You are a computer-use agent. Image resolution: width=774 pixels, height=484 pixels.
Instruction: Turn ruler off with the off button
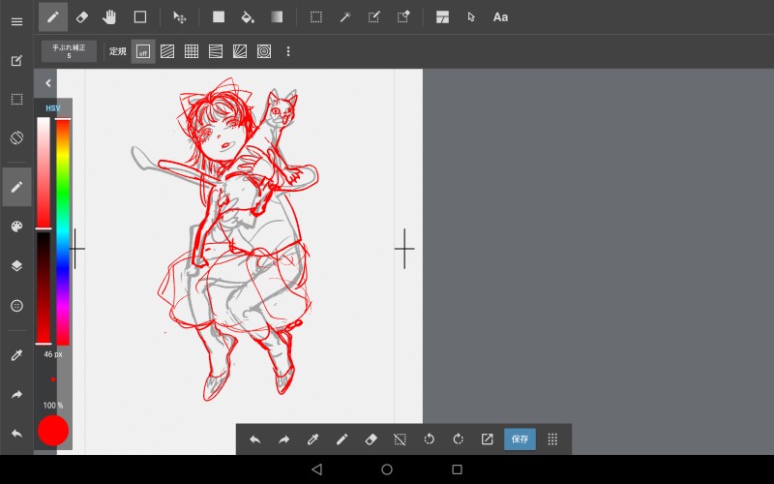click(143, 51)
